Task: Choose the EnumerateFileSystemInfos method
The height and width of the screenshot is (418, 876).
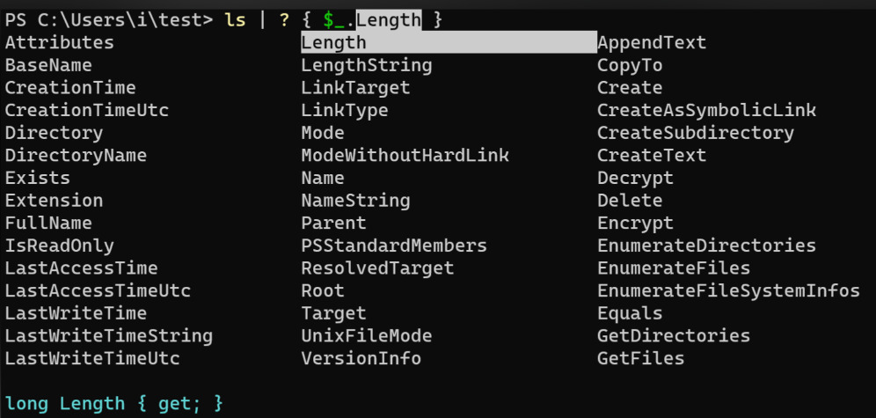Action: coord(728,291)
